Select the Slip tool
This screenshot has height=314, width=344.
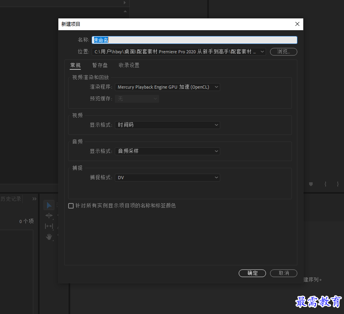(x=49, y=226)
